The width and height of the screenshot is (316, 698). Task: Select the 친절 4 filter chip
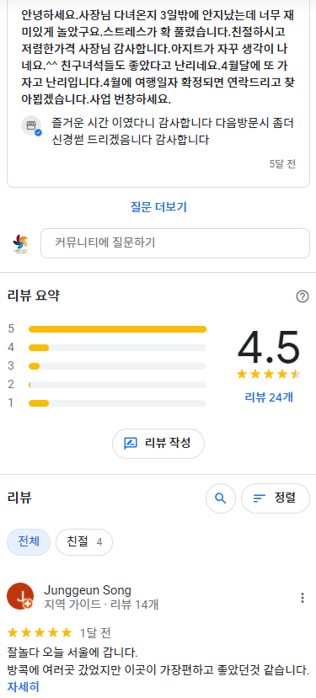[84, 541]
